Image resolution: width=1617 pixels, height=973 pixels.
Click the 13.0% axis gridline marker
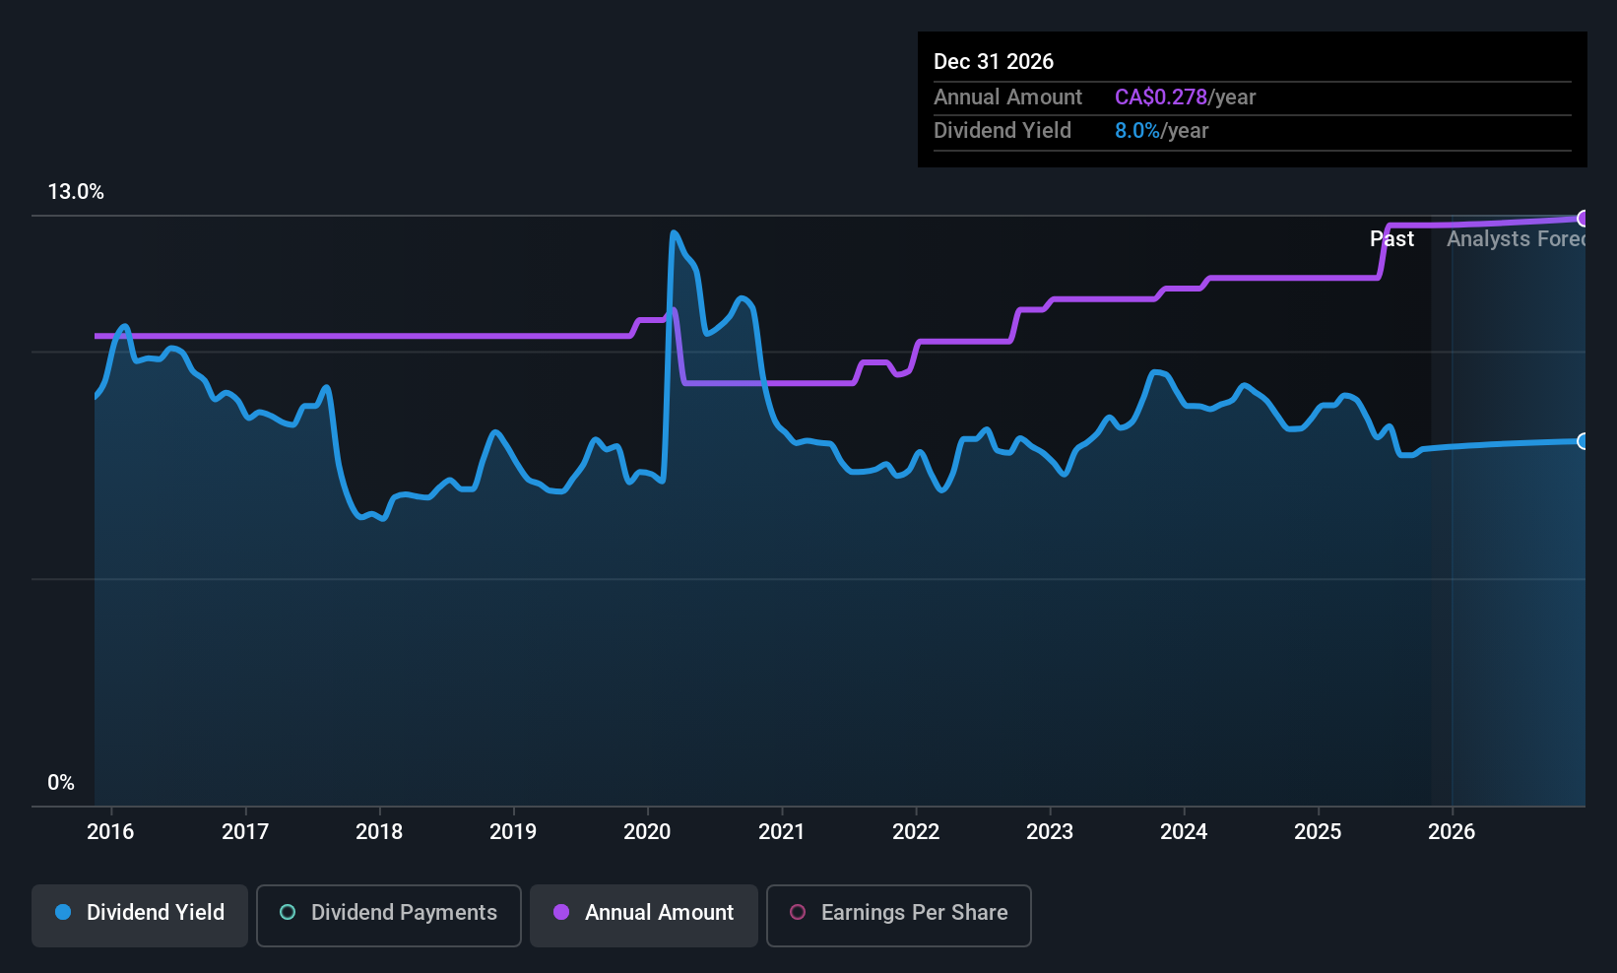click(x=76, y=192)
